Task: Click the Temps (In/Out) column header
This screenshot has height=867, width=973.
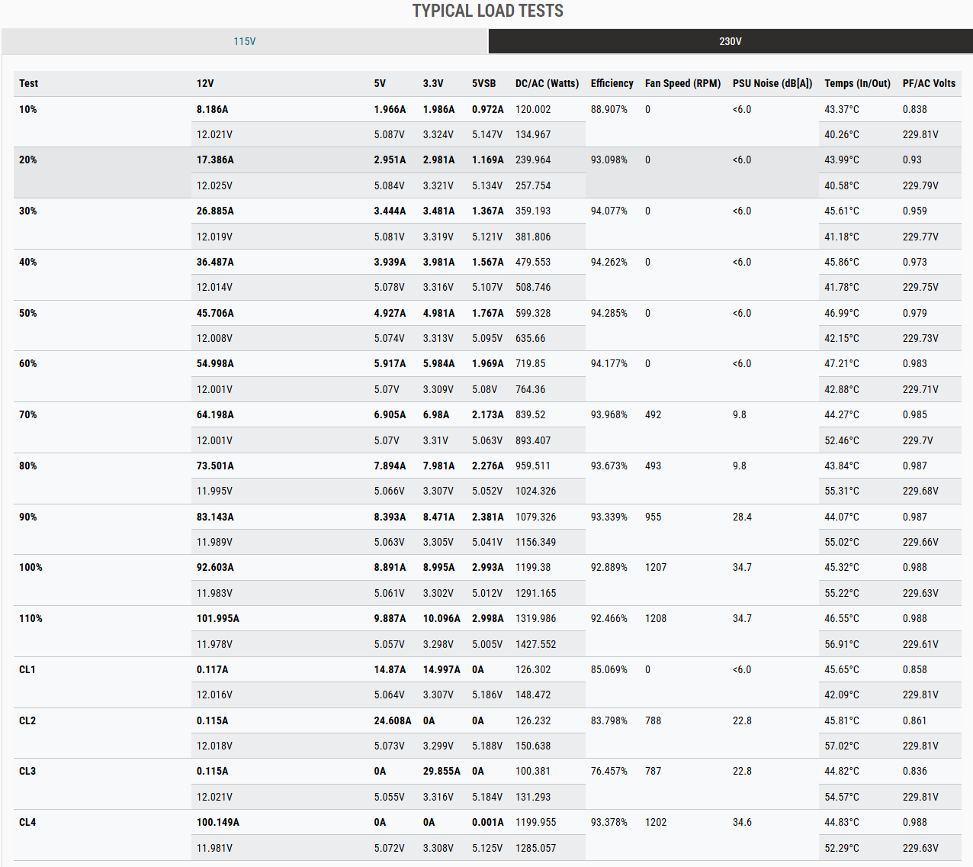Action: [857, 83]
